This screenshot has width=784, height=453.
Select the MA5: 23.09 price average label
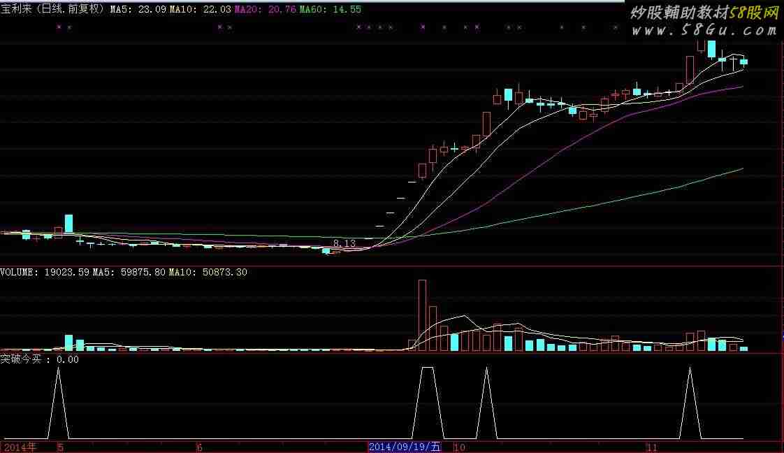[138, 9]
